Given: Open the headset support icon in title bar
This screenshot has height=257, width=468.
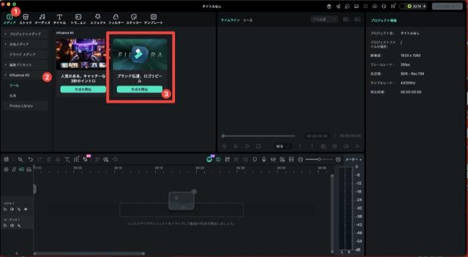Looking at the screenshot, I should tap(384, 6).
